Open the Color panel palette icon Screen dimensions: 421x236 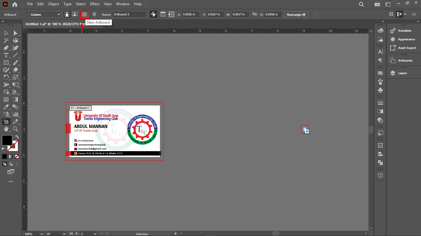[380, 31]
